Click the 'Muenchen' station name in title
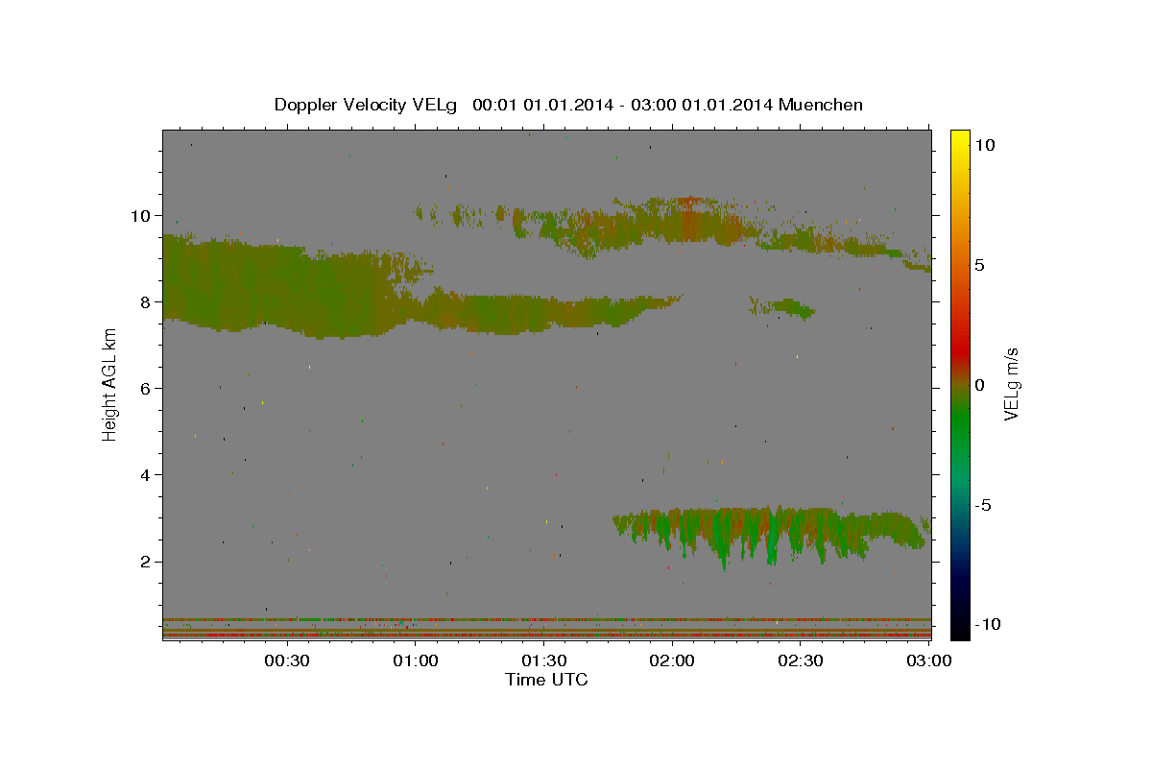The height and width of the screenshot is (768, 1152). click(x=821, y=105)
